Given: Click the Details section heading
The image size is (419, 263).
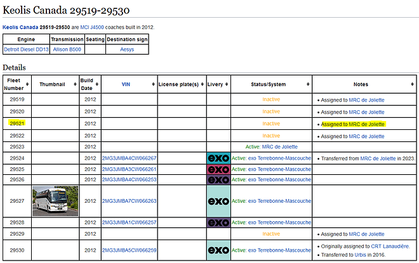Looking at the screenshot, I should (x=14, y=67).
